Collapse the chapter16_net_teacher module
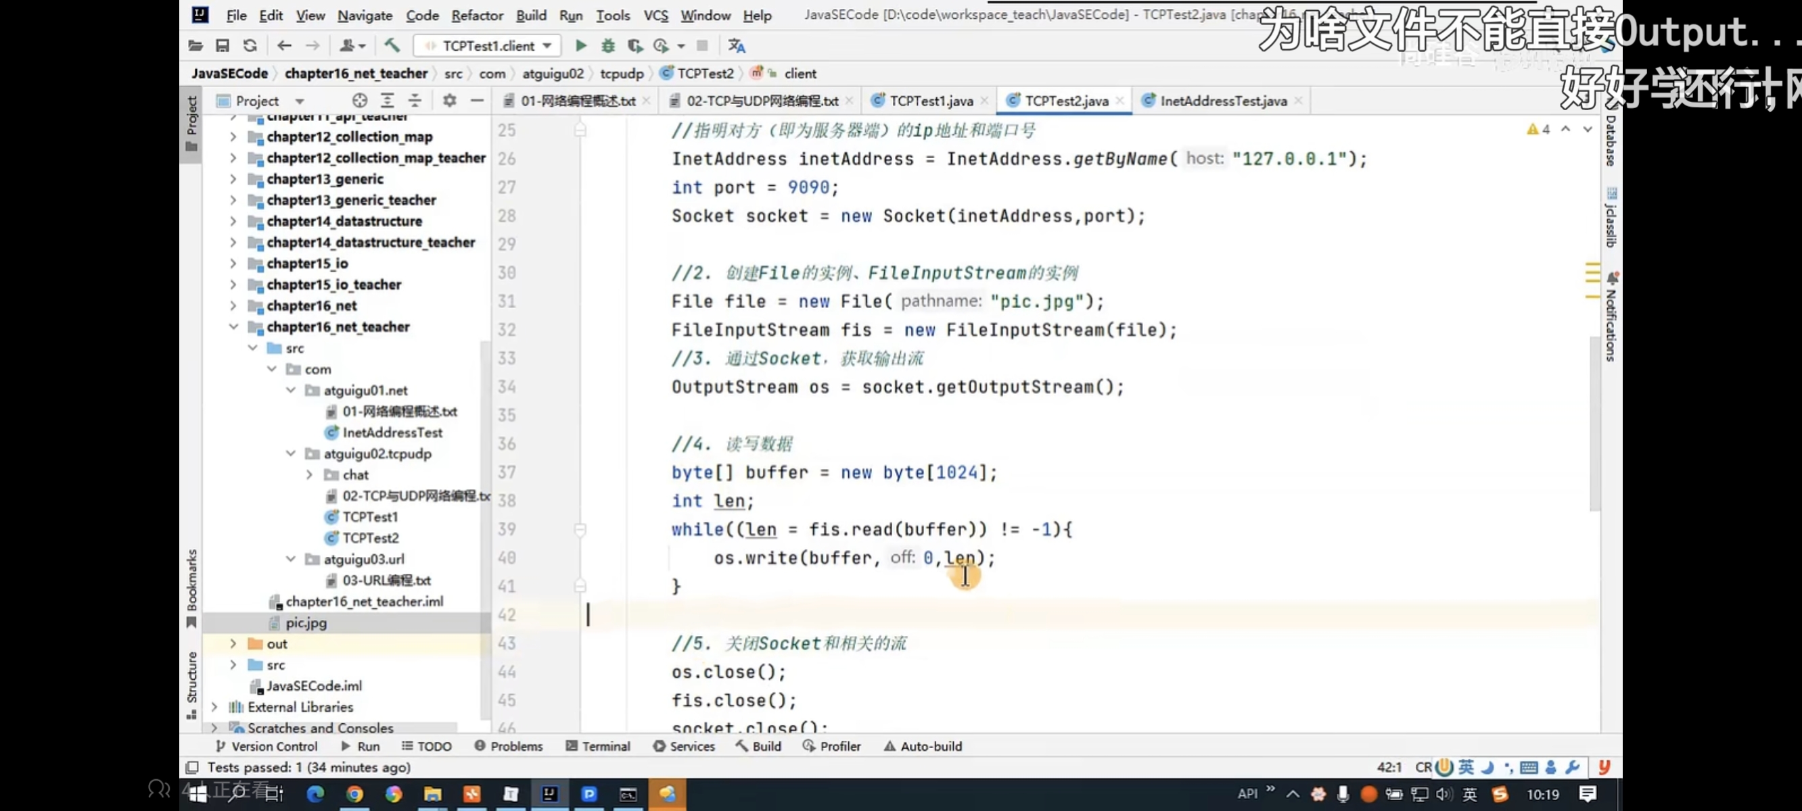The width and height of the screenshot is (1802, 811). [233, 326]
